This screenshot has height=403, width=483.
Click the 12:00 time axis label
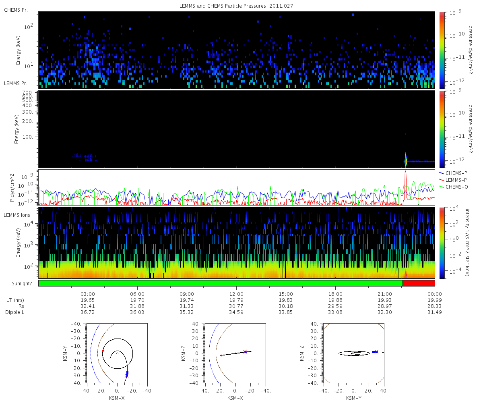pyautogui.click(x=236, y=294)
